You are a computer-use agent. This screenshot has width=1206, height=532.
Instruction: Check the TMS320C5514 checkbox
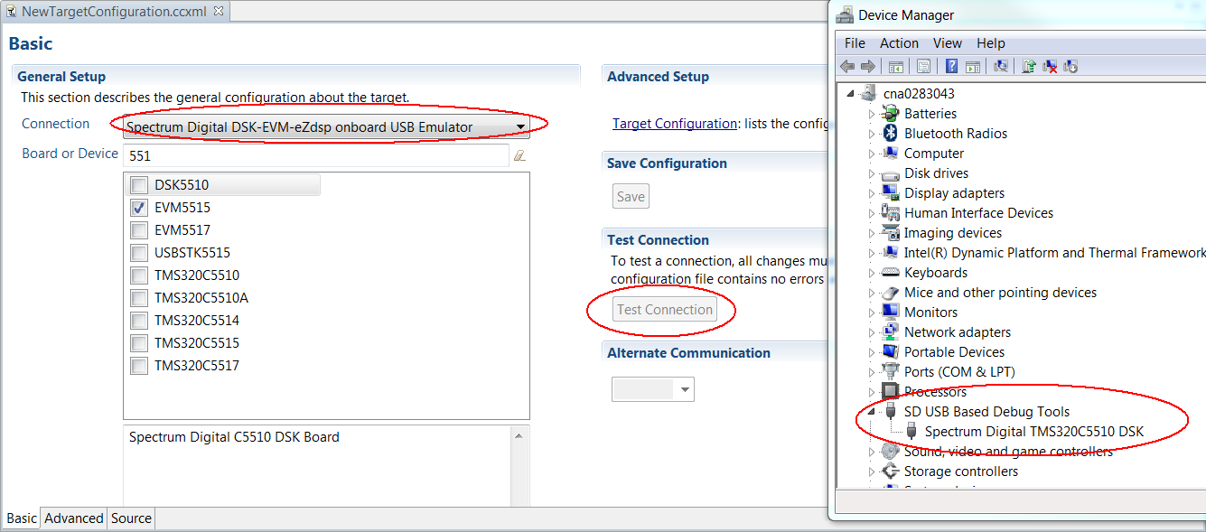138,321
